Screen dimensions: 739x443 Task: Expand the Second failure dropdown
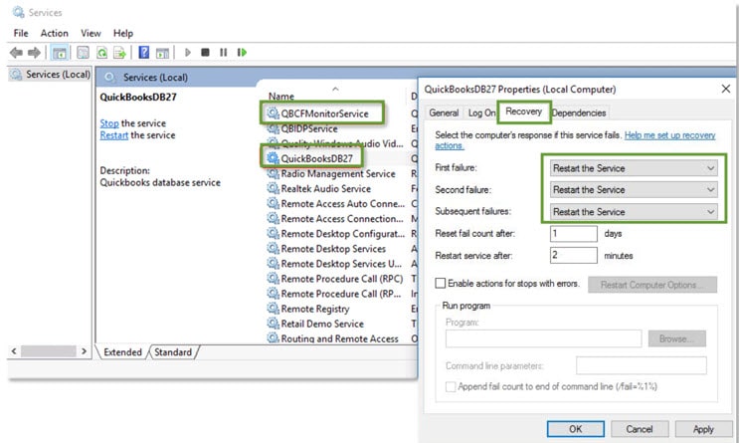[x=634, y=189]
